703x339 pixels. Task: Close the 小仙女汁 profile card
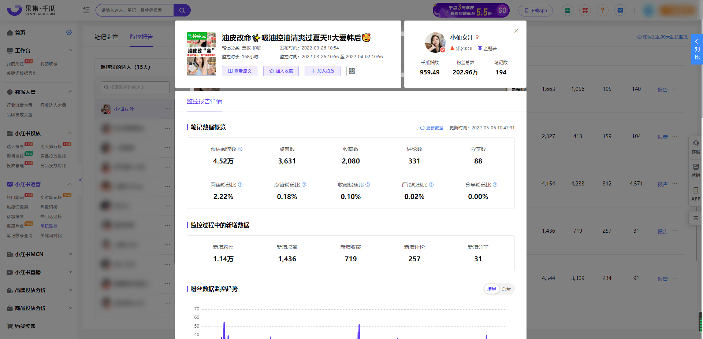[x=516, y=31]
